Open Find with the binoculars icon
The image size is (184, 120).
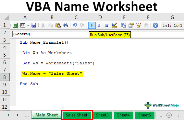point(65,25)
